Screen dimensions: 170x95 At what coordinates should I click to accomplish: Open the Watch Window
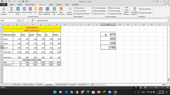click(126, 11)
